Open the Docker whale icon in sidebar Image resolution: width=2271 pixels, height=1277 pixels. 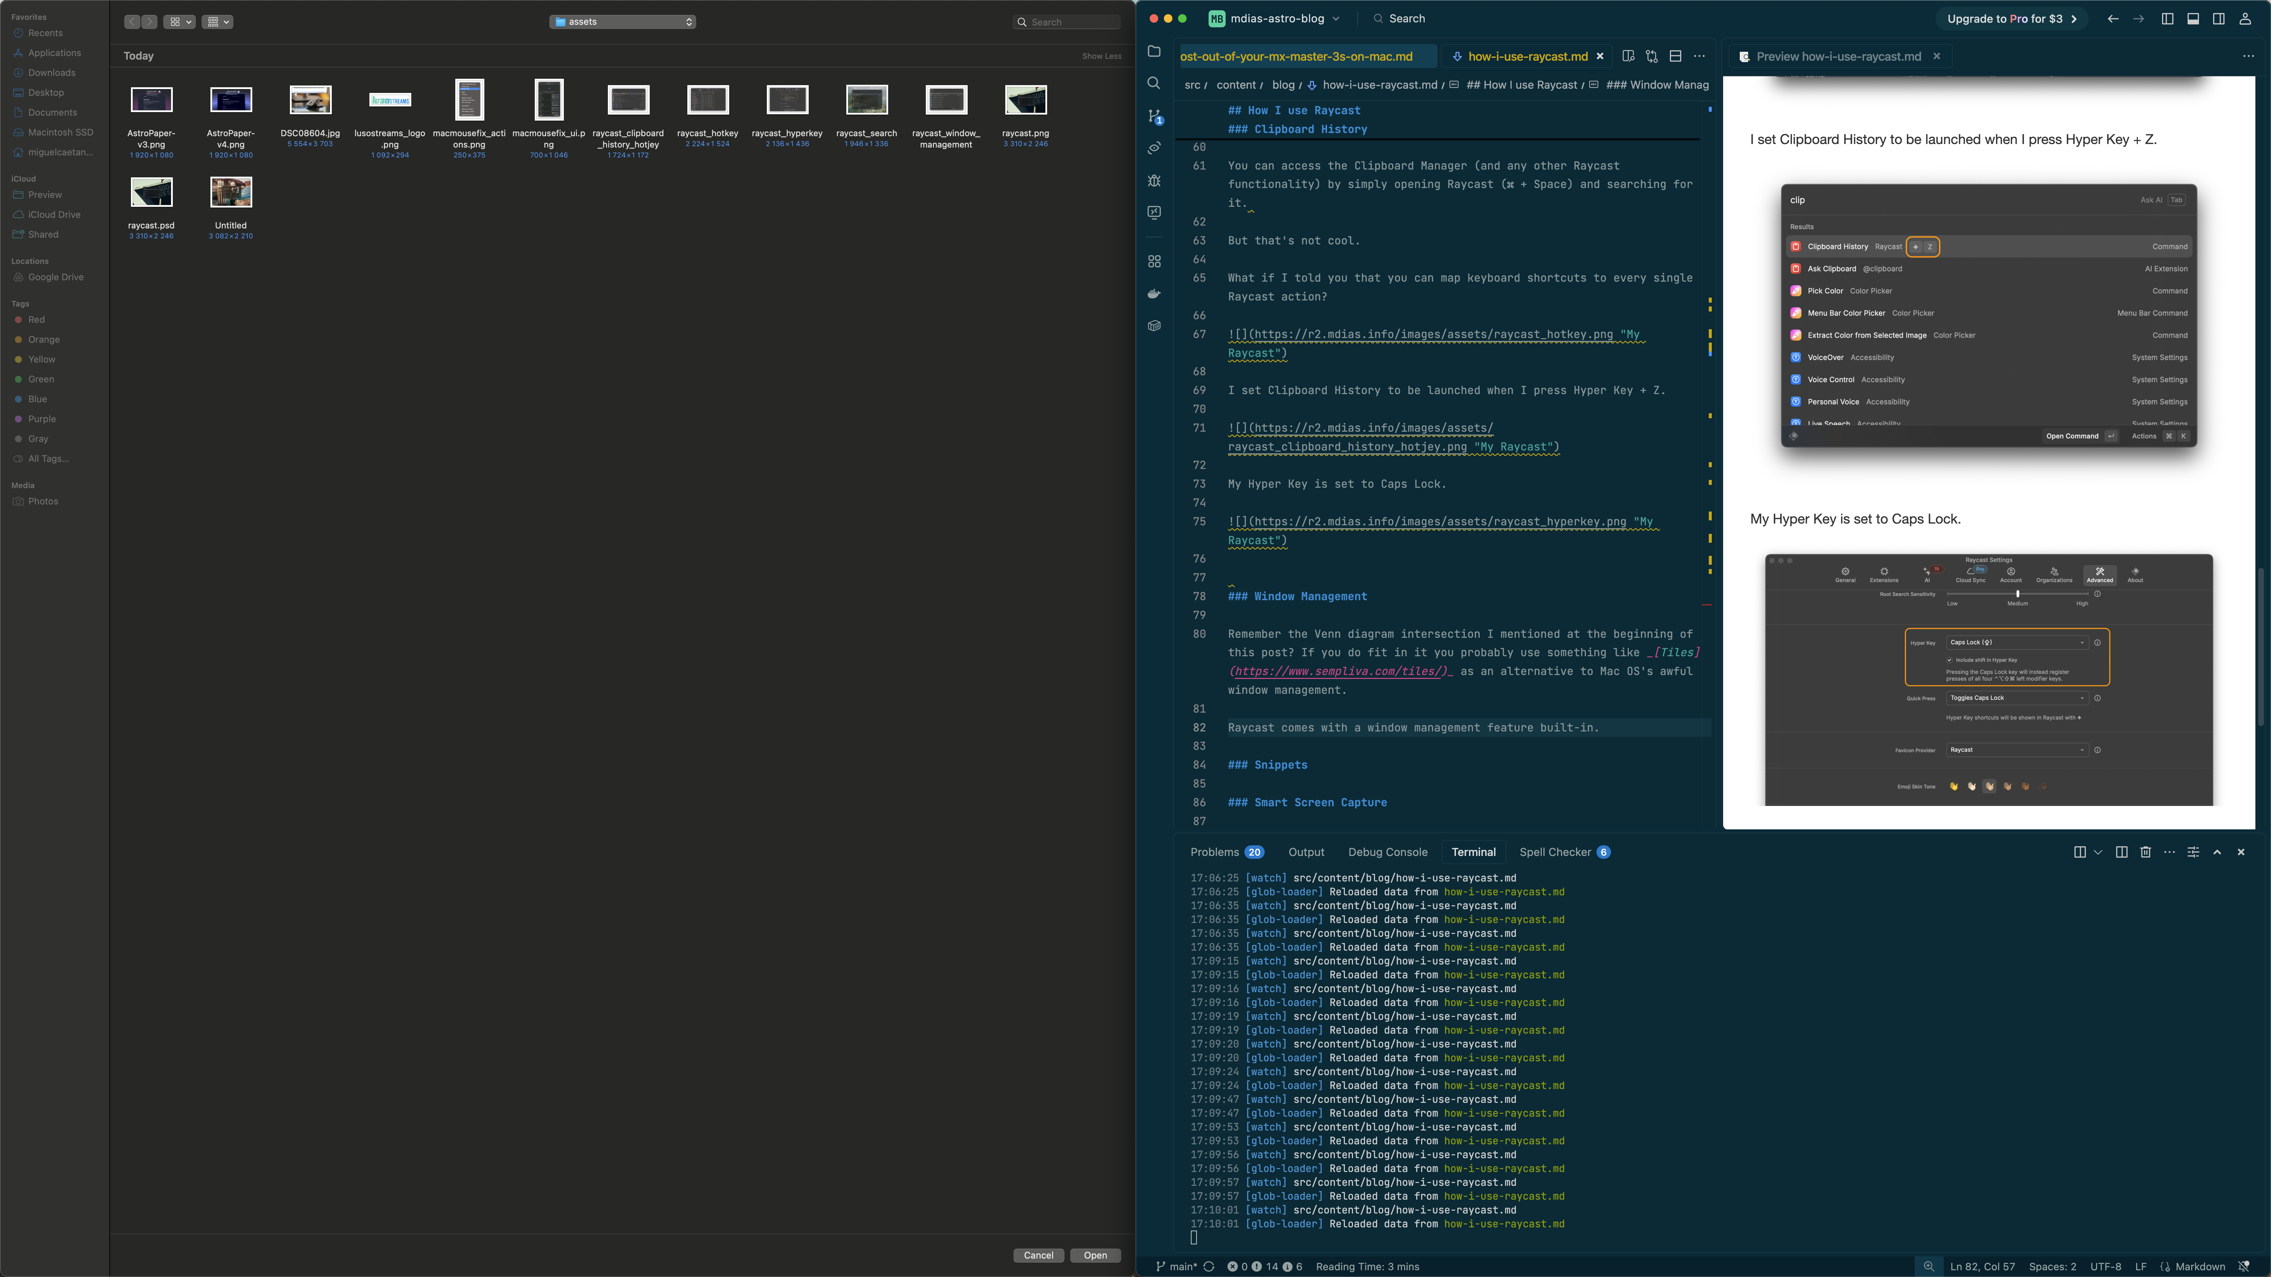tap(1154, 293)
